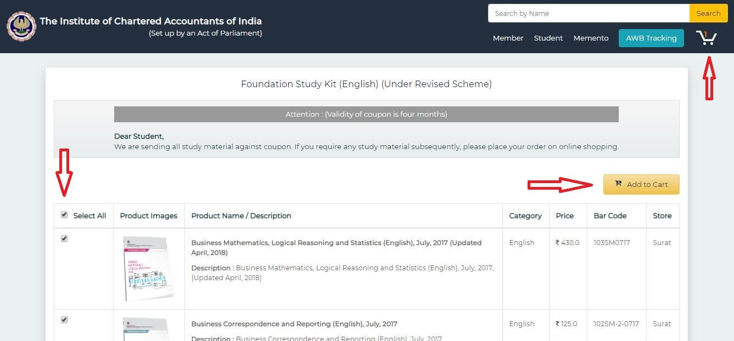This screenshot has height=341, width=734.
Task: Open the Member menu item
Action: [508, 38]
